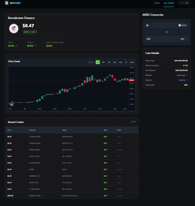Open the All Coins tab

[169, 3]
